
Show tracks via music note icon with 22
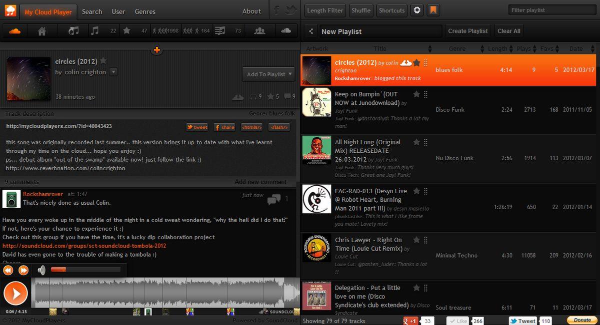tap(95, 31)
